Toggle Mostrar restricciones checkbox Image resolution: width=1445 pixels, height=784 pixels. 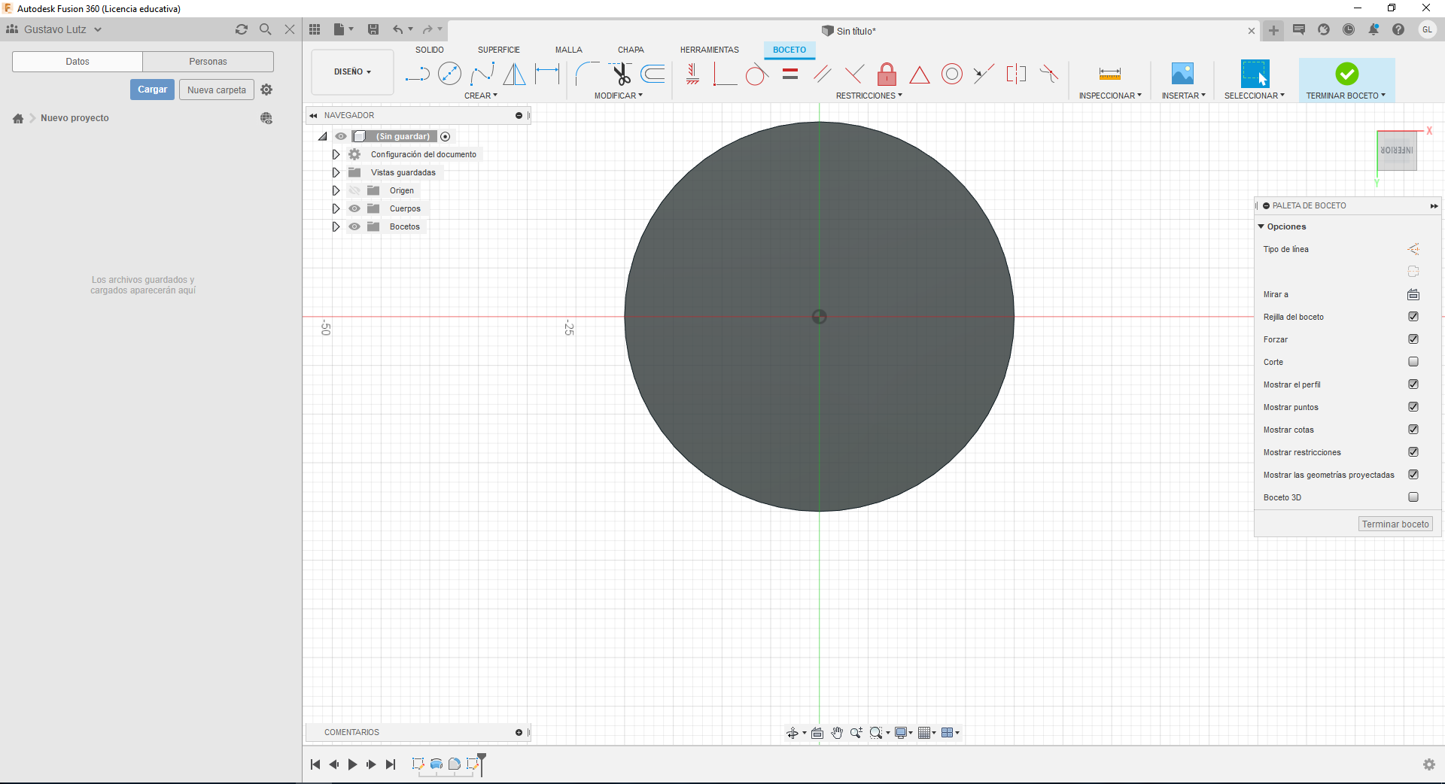pyautogui.click(x=1413, y=452)
